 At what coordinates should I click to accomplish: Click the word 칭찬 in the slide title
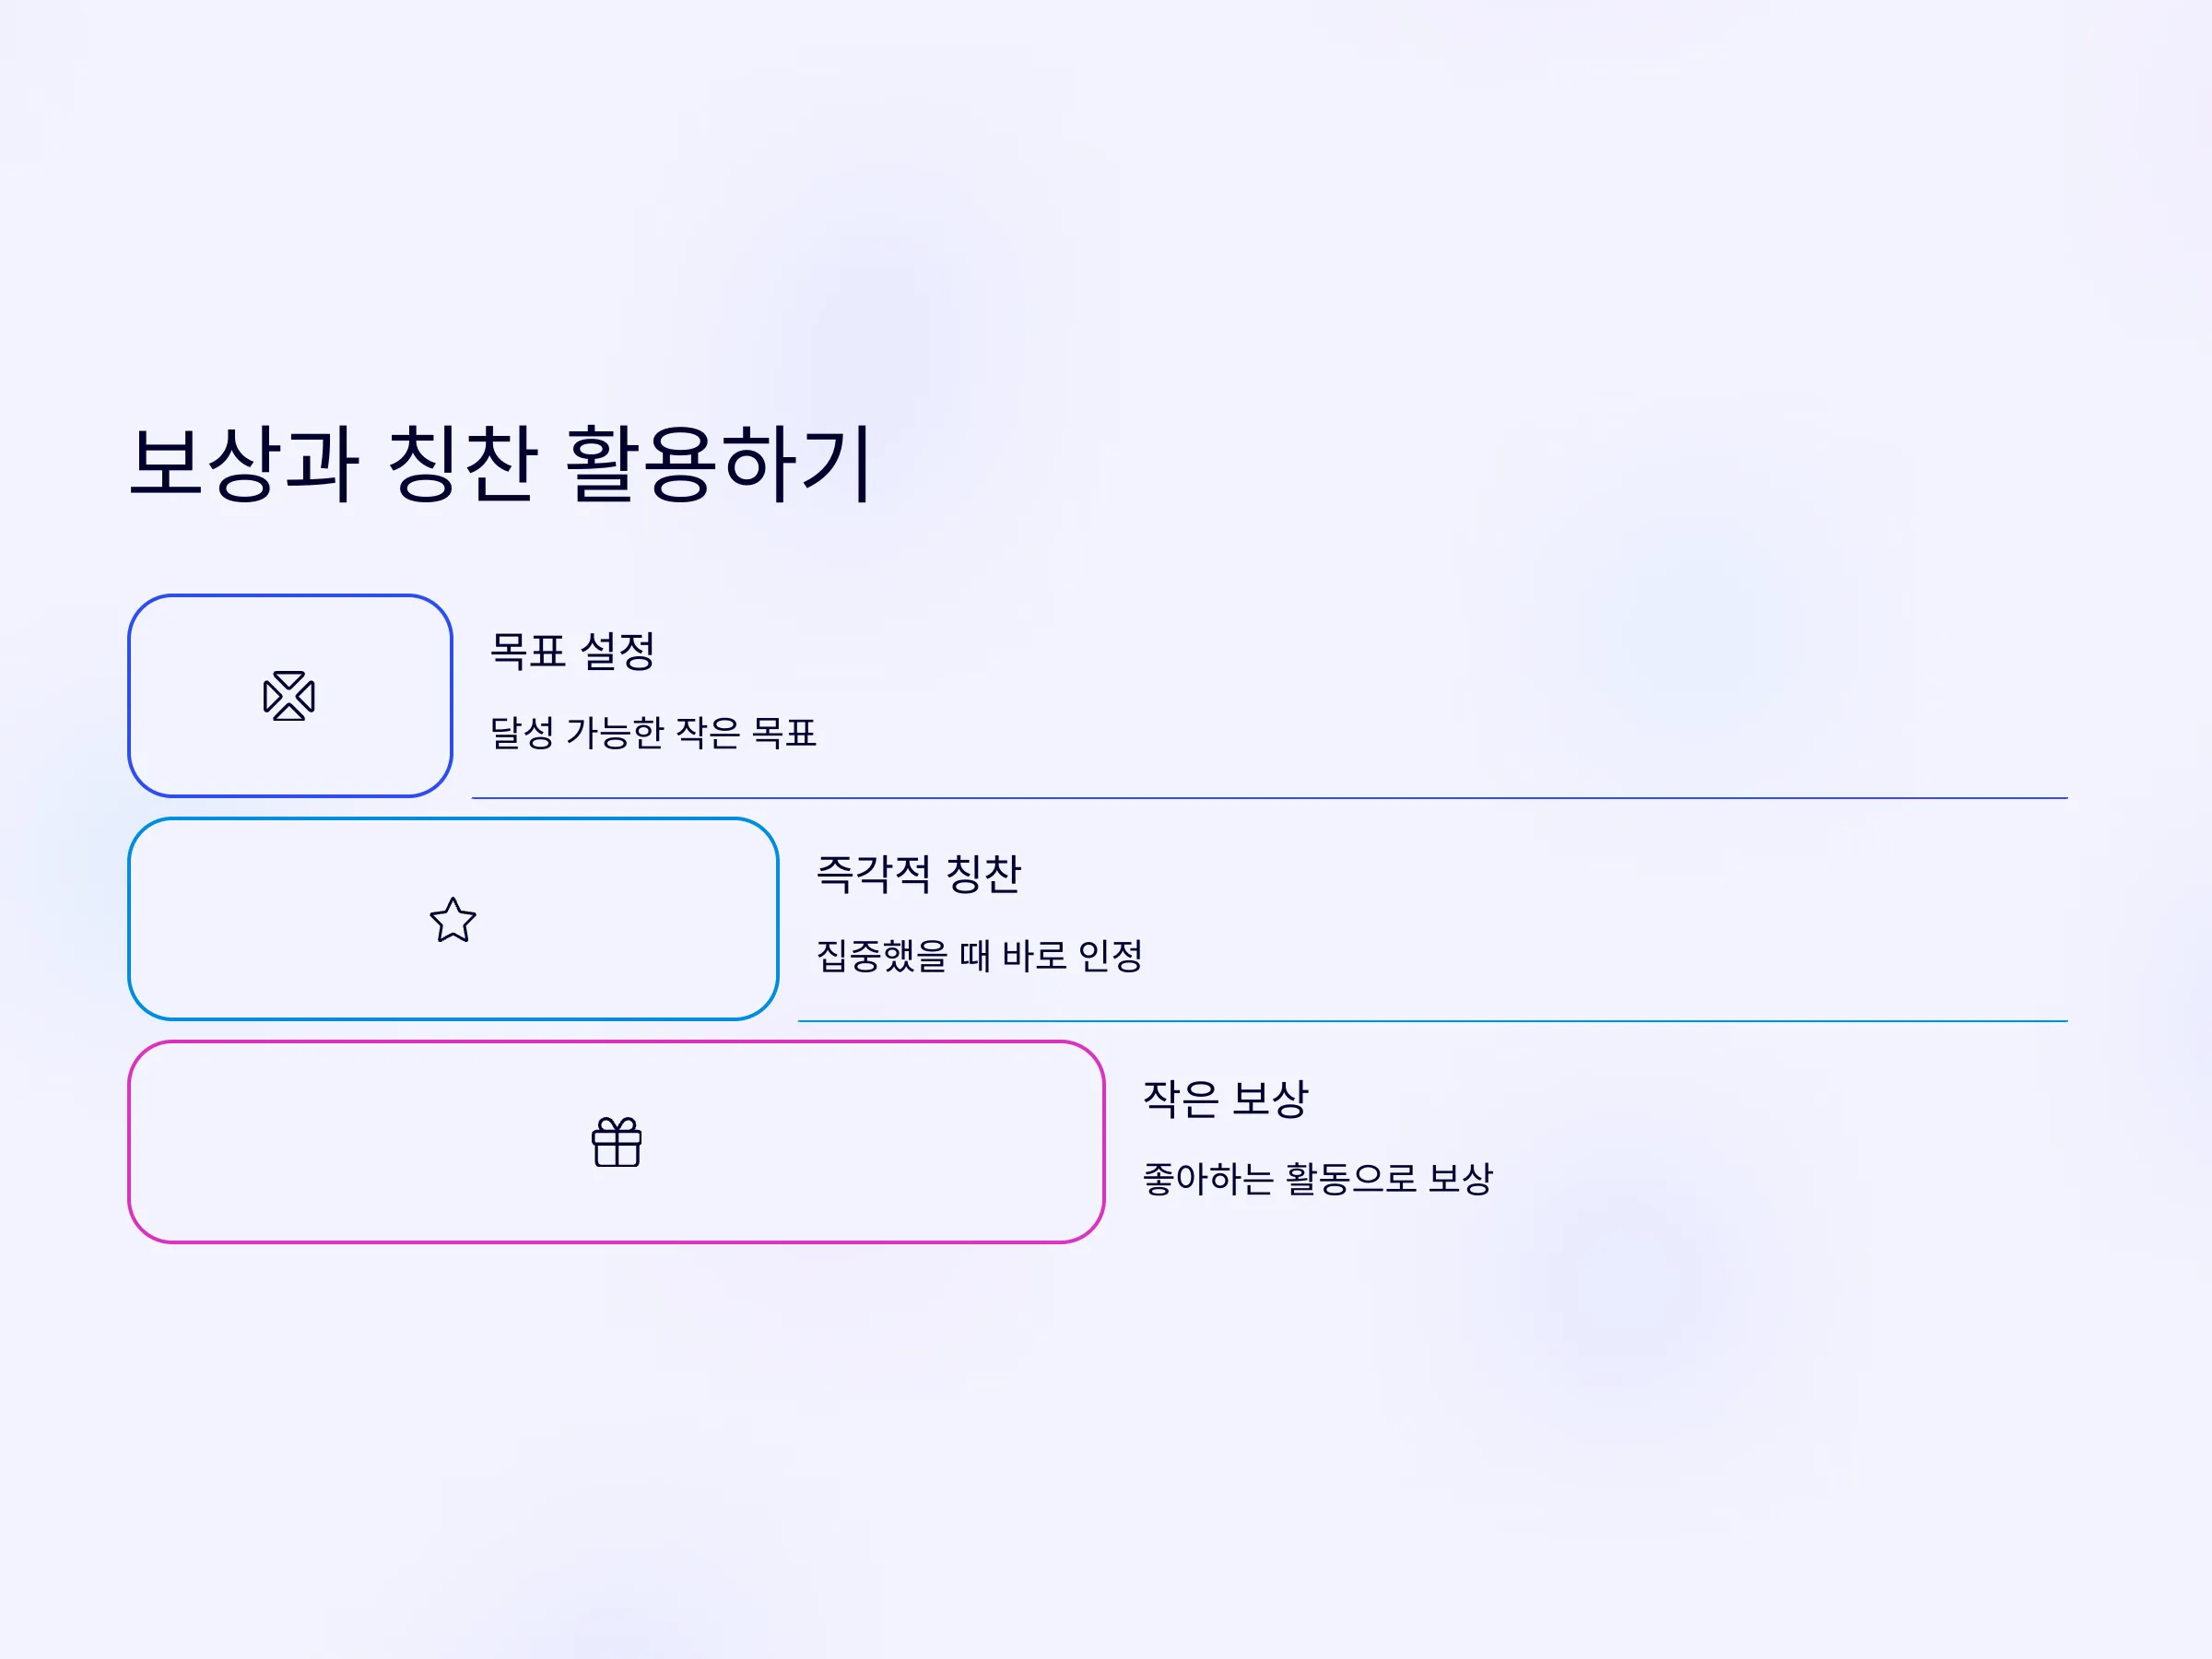click(x=462, y=462)
